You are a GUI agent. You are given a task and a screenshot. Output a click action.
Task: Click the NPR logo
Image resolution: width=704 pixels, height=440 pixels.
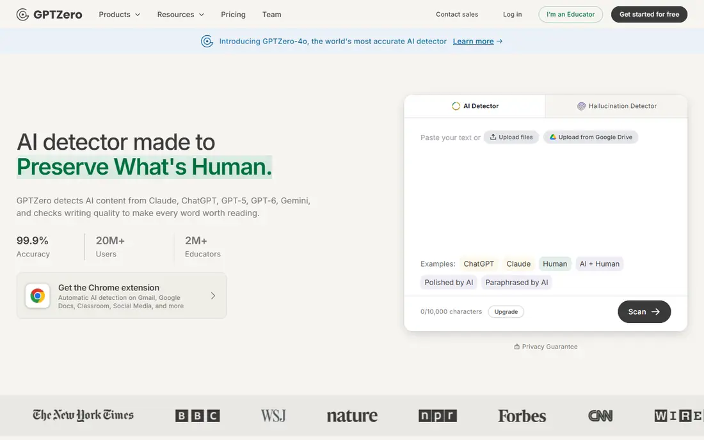[438, 416]
